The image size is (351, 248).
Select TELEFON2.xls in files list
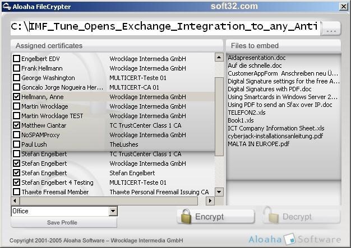[247, 113]
